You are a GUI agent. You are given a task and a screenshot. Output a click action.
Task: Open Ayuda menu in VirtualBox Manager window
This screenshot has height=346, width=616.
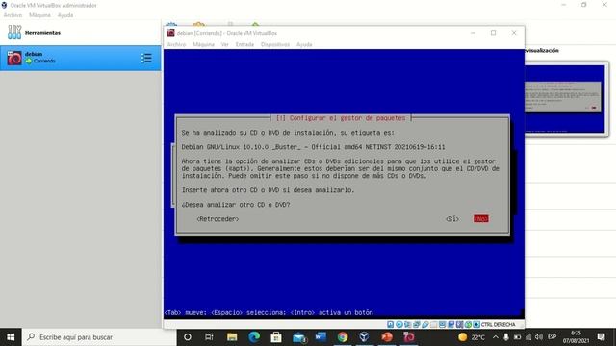[65, 15]
